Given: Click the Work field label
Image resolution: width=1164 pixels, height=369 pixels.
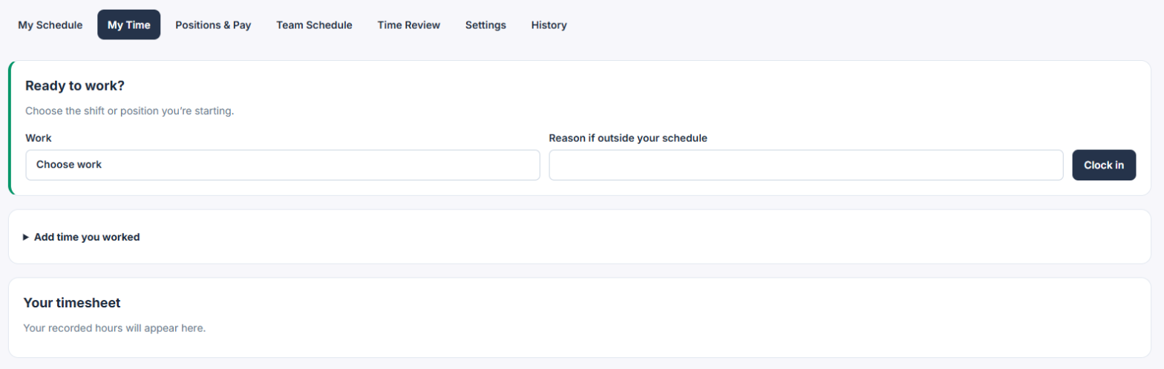Looking at the screenshot, I should 39,138.
